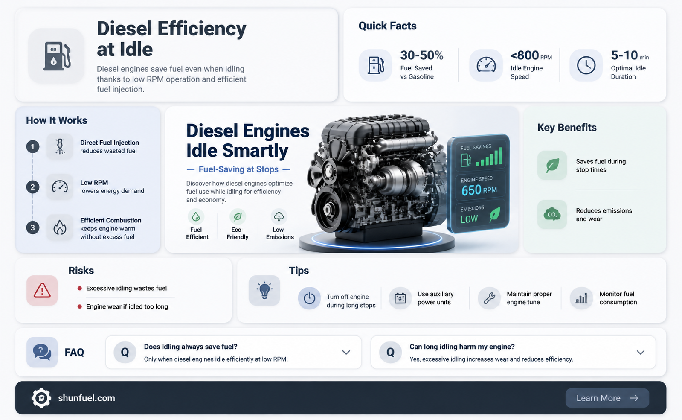Viewport: 682px width, 420px height.
Task: Click the 'Tips' heading
Action: 299,271
